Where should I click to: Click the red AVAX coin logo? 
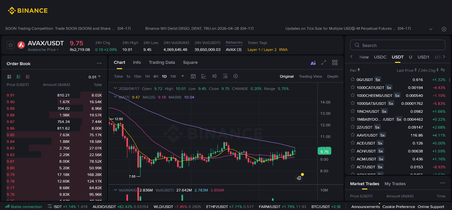pos(21,45)
